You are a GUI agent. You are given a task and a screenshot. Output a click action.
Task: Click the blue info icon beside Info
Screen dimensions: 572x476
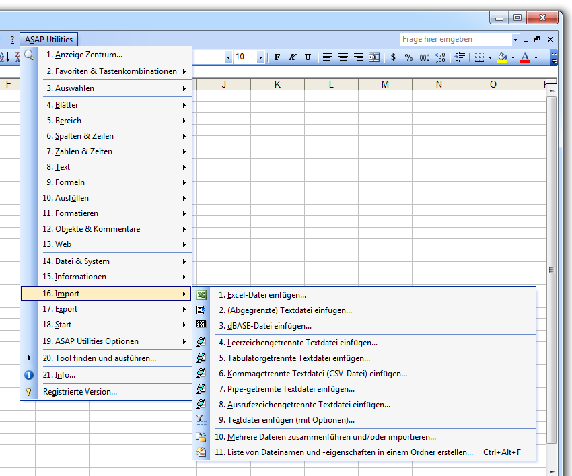[x=29, y=375]
